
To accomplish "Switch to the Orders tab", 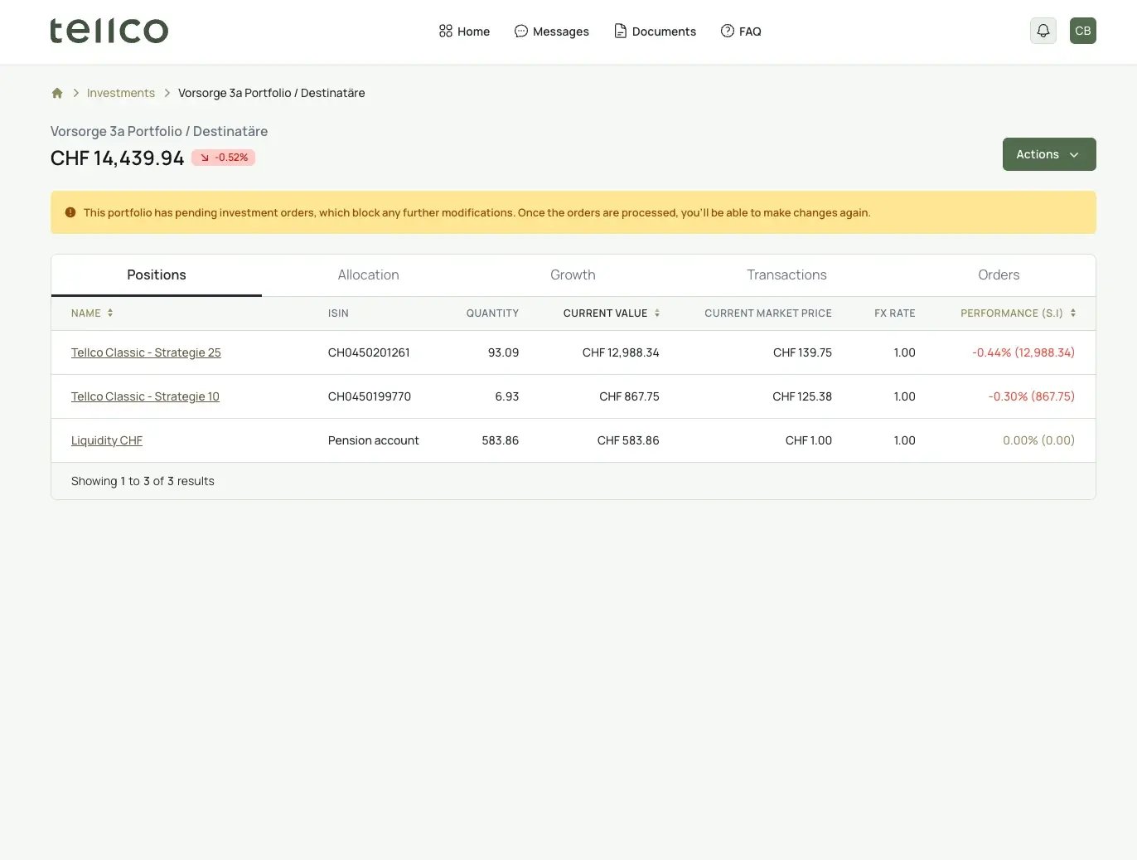I will pyautogui.click(x=999, y=275).
